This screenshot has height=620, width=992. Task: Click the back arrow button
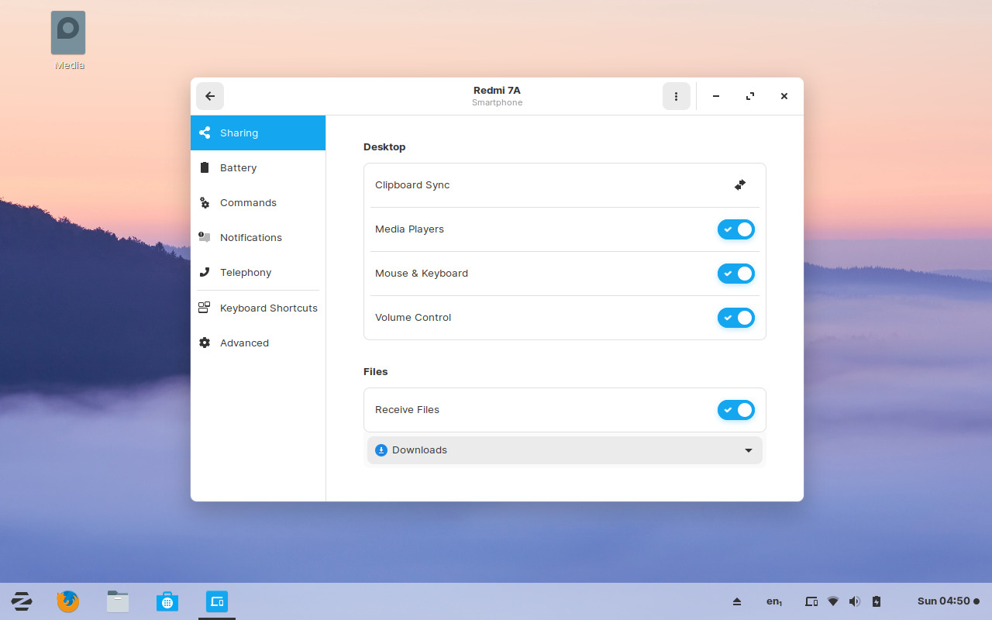pos(209,96)
